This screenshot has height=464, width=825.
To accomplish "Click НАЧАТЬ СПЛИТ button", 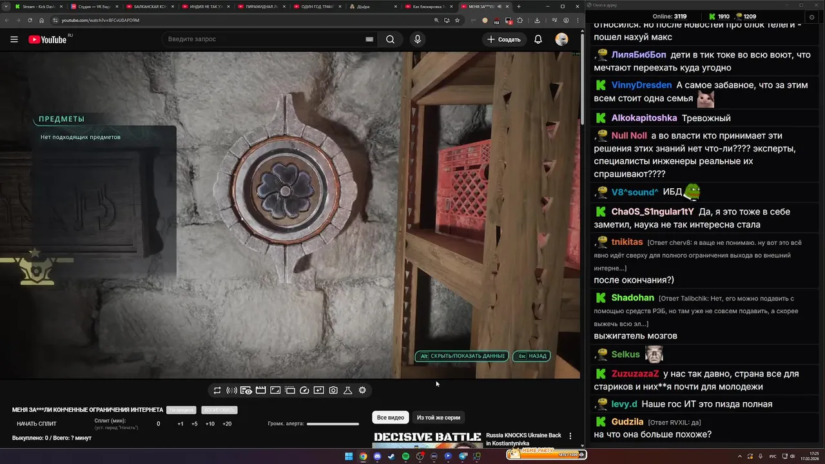I will pos(37,423).
